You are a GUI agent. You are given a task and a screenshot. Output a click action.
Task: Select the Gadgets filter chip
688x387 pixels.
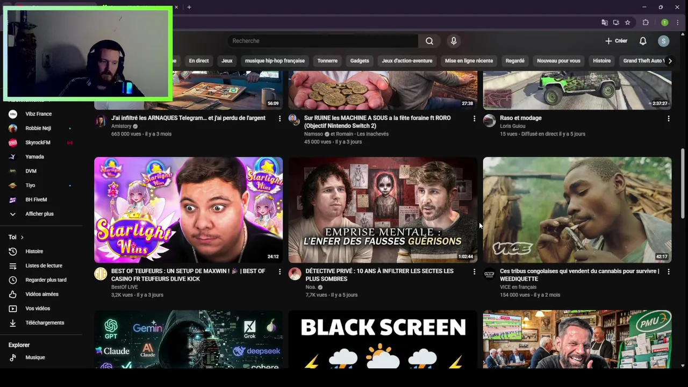[x=360, y=61]
